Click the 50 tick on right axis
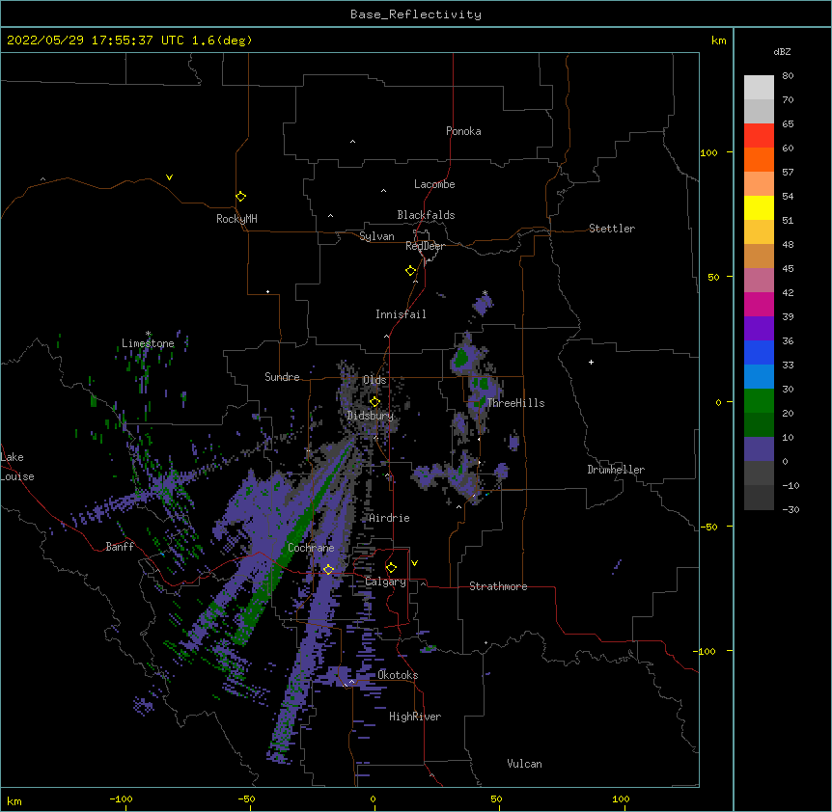Screen dimensions: 832x812 (x=713, y=277)
